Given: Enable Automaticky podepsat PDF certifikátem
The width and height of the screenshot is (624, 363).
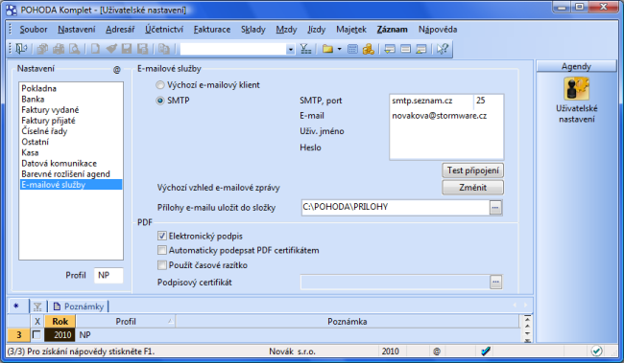Looking at the screenshot, I should (162, 250).
